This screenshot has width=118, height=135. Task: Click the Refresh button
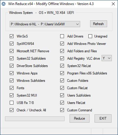point(99,24)
